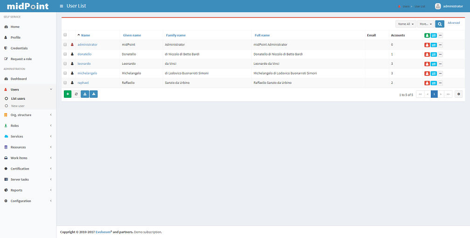Open the 'Name: All' filter dropdown
The height and width of the screenshot is (238, 470).
(x=406, y=24)
